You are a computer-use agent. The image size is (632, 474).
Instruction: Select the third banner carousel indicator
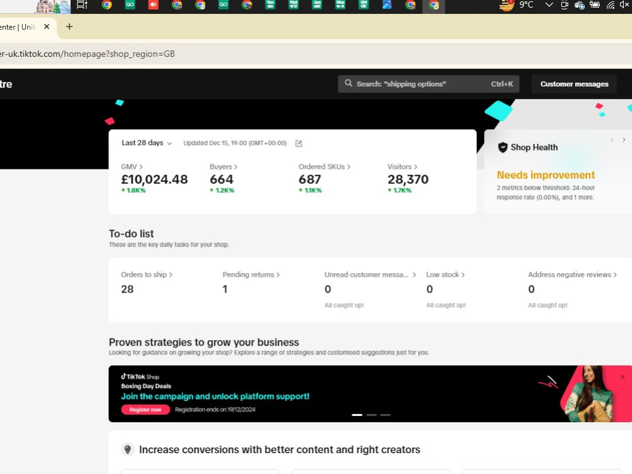(x=386, y=415)
